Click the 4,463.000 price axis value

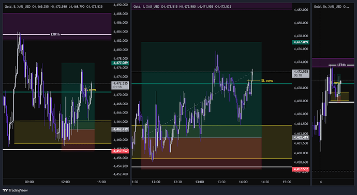point(301,134)
